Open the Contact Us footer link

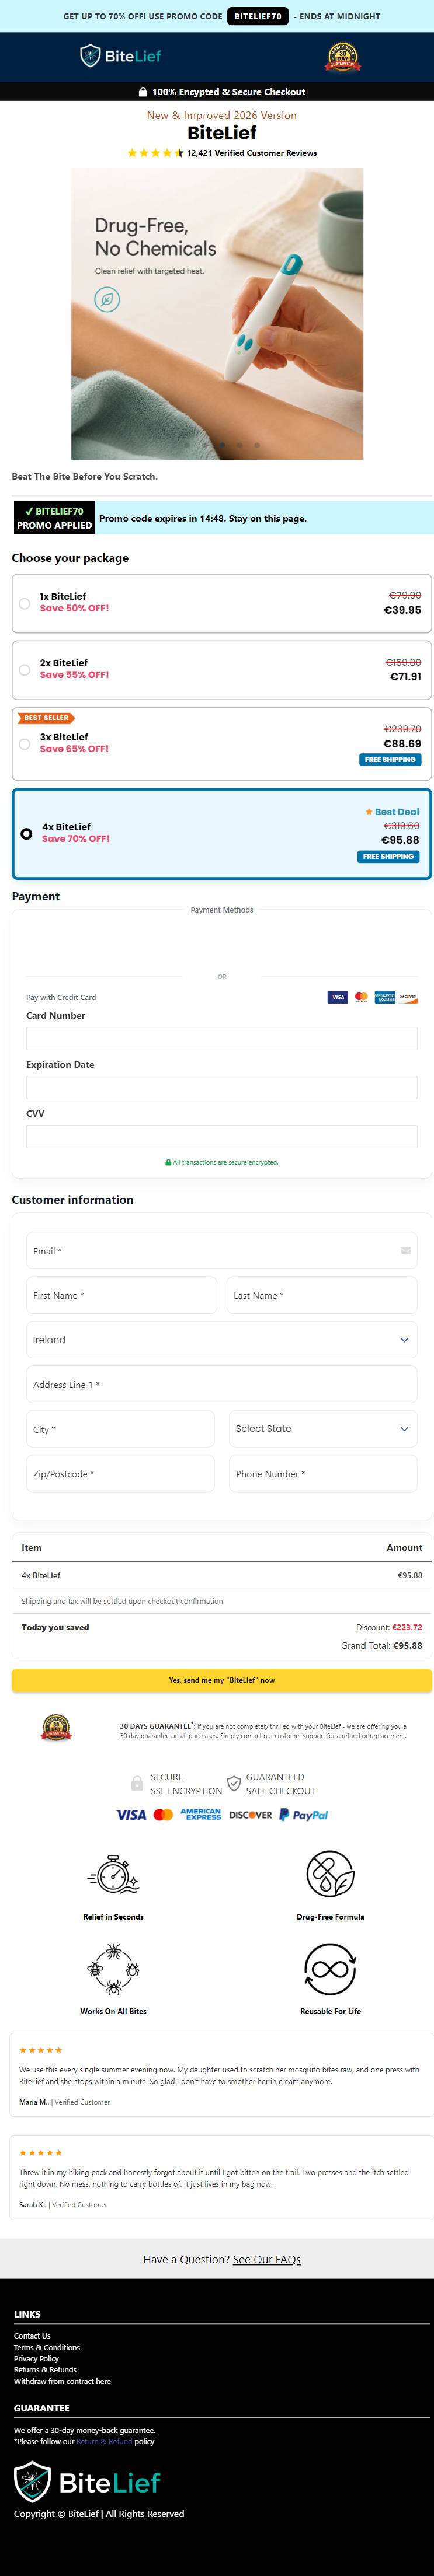(32, 2336)
